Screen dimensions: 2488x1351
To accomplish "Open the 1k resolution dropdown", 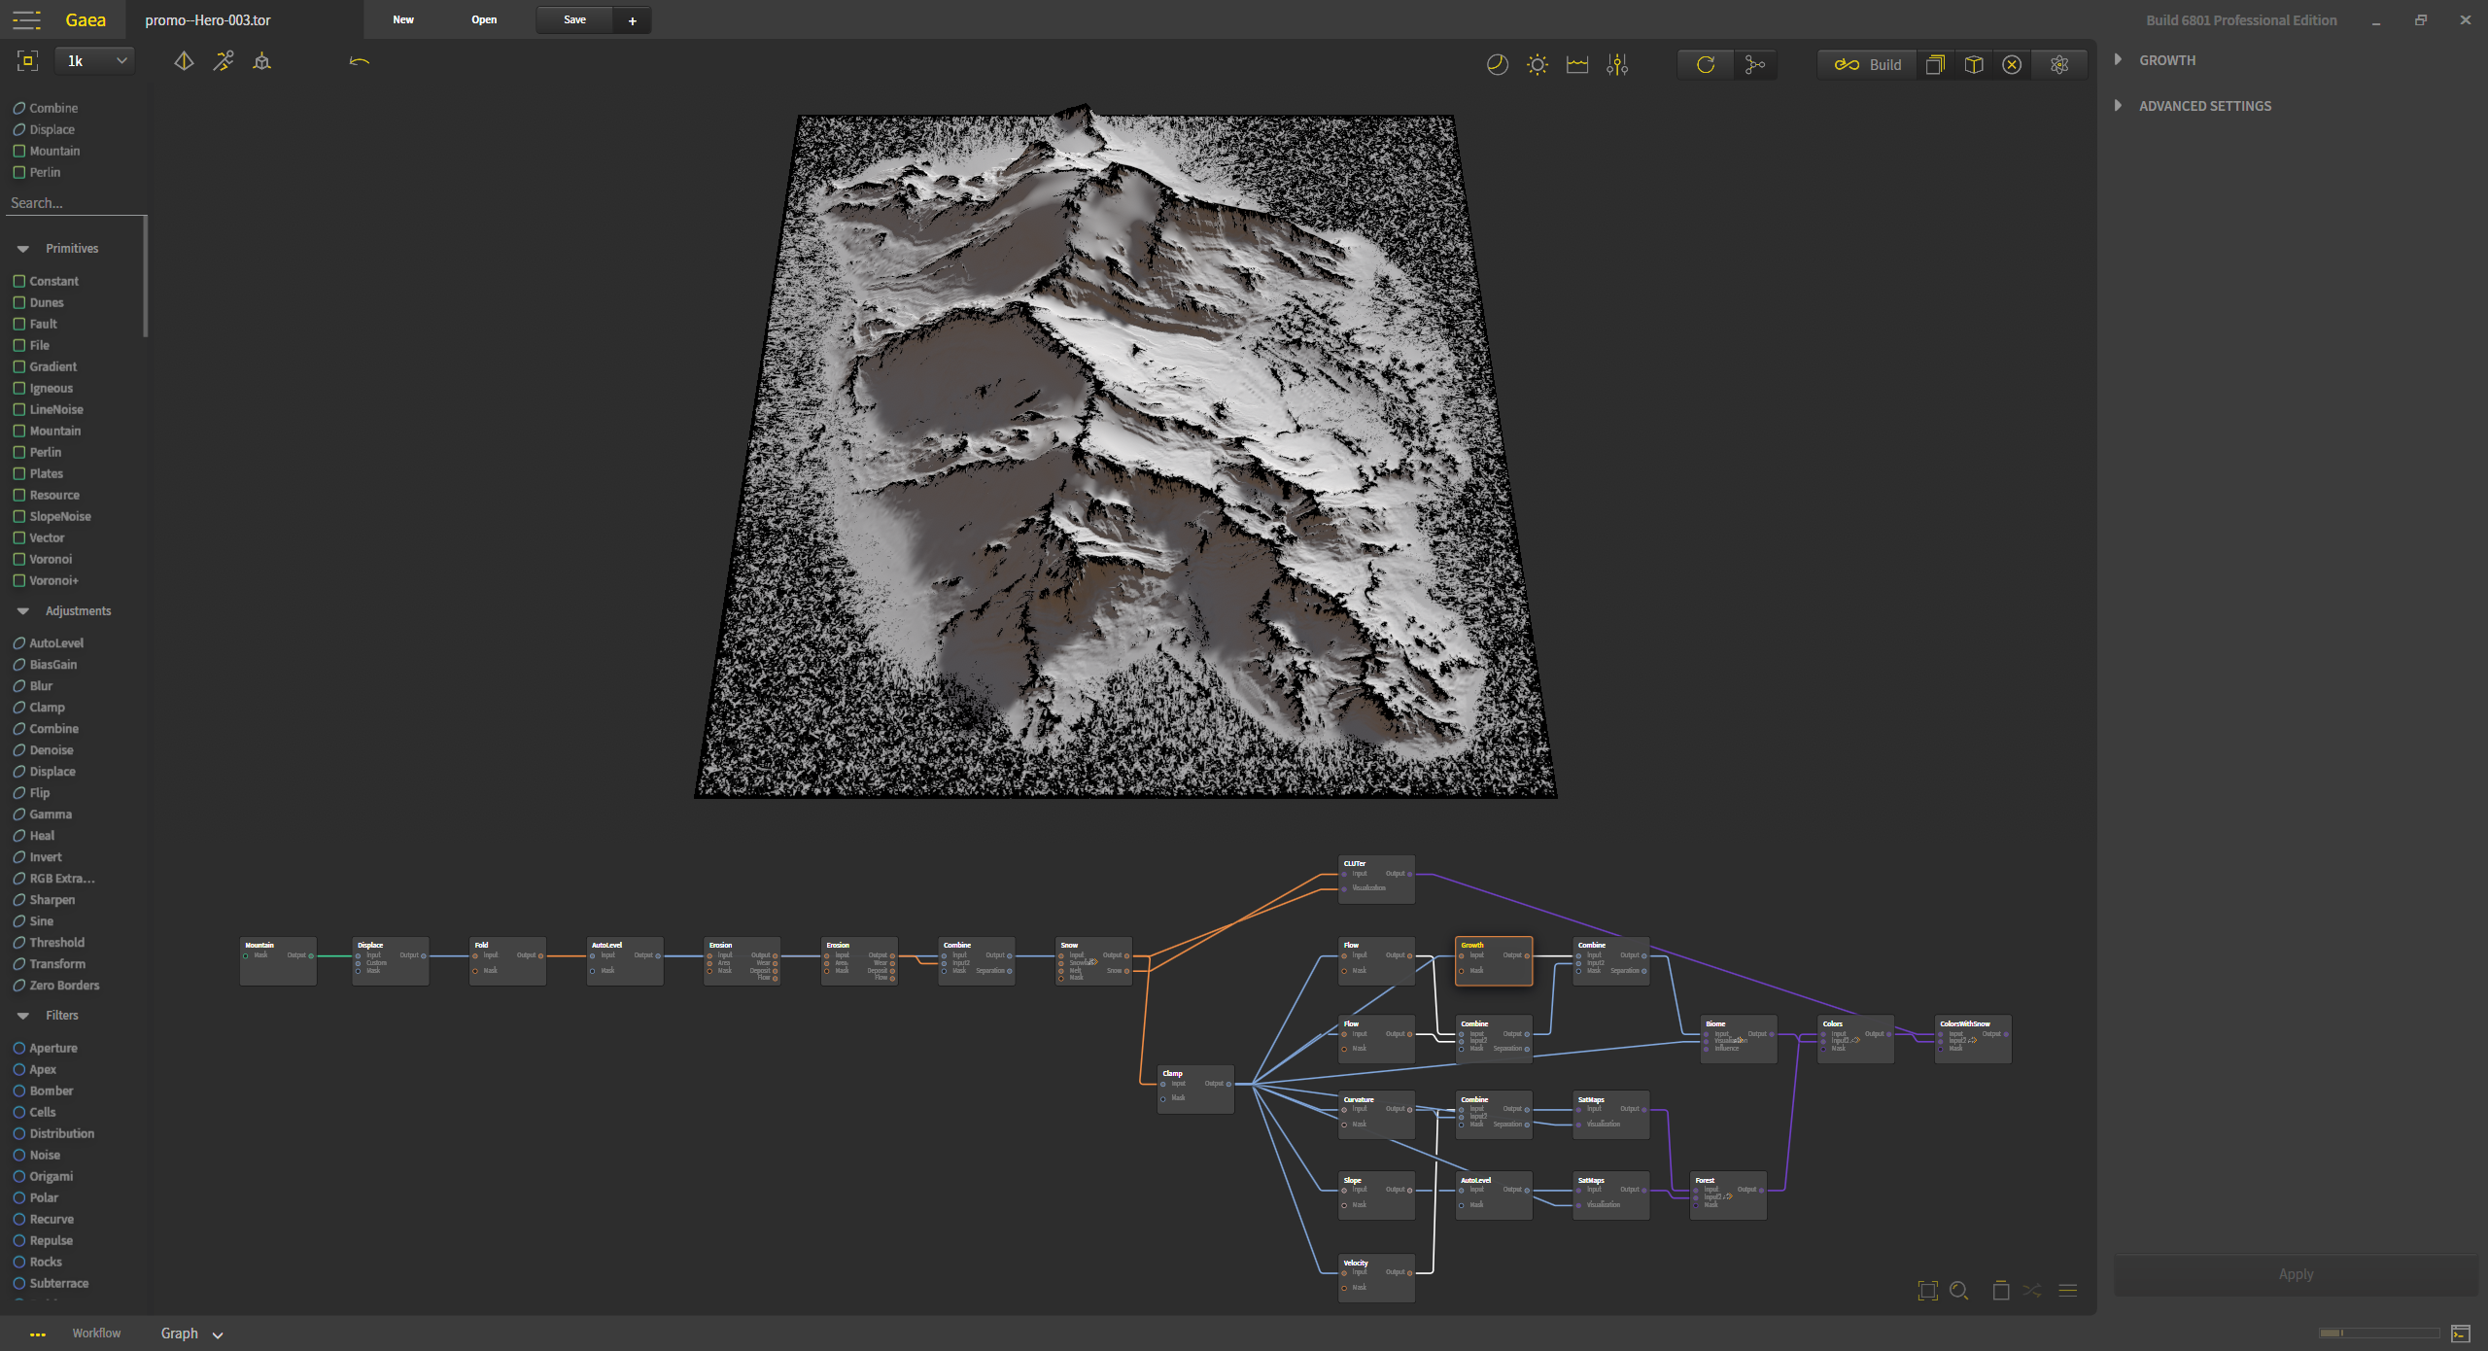I will pyautogui.click(x=95, y=61).
